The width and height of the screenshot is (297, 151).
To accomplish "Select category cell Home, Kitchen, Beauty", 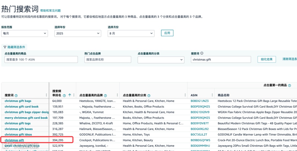I will pos(138,140).
